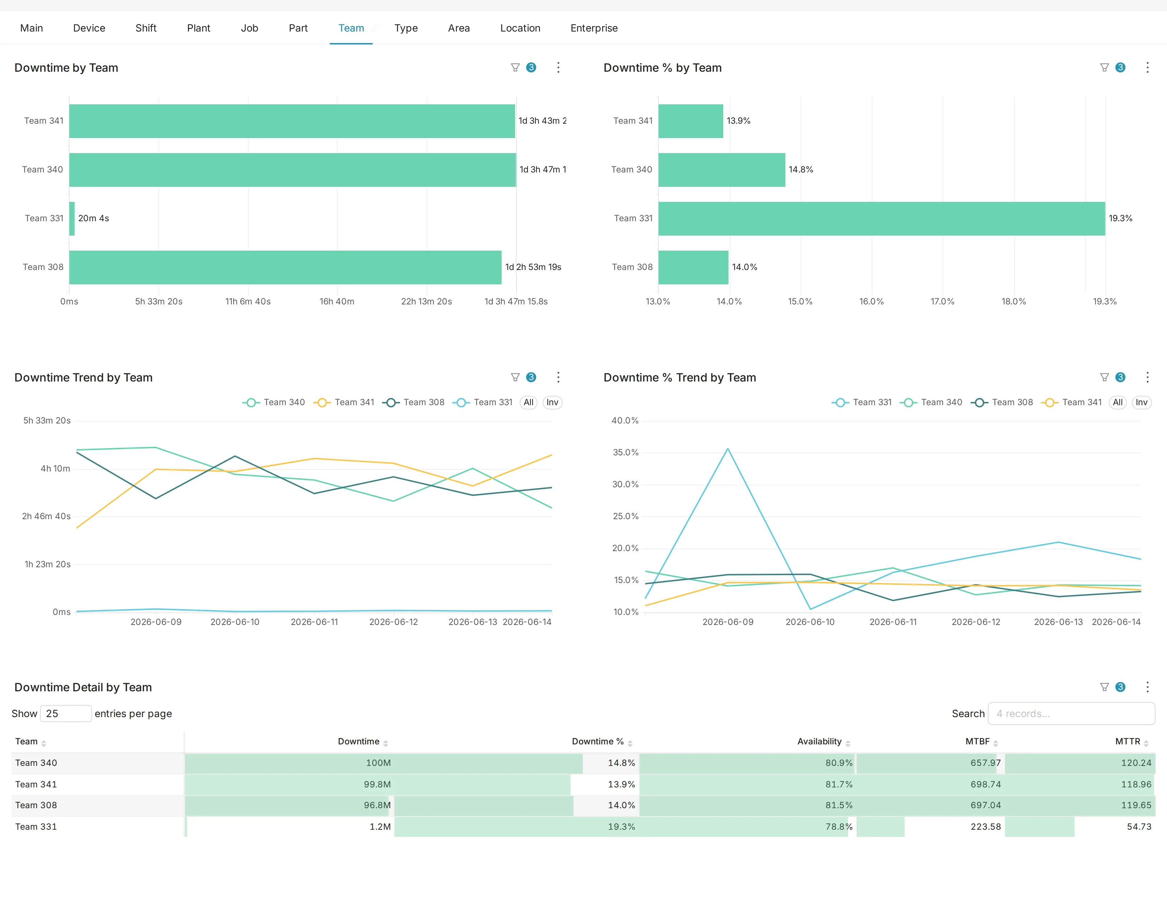Switch to the Job tab
1167x905 pixels.
click(x=249, y=28)
